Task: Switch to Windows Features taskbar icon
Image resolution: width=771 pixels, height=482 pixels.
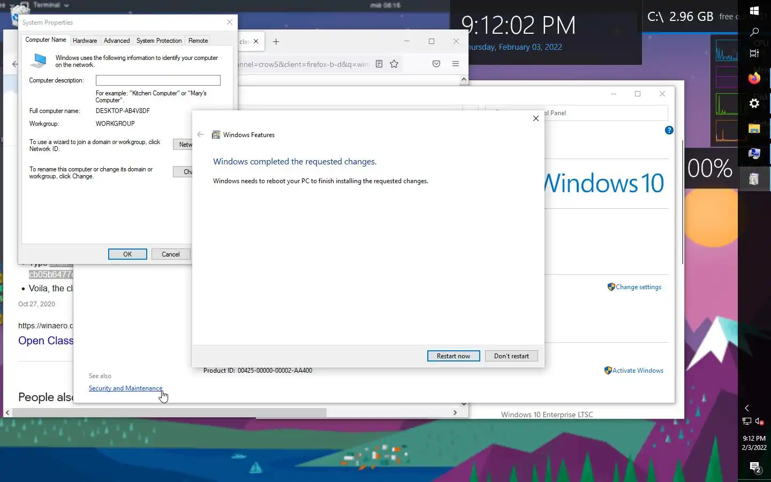Action: click(x=754, y=179)
